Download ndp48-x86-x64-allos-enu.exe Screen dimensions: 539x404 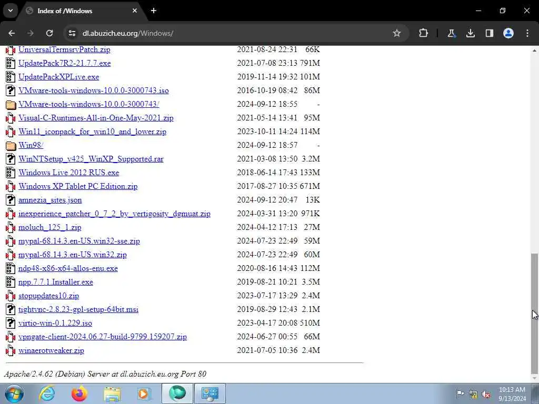68,268
